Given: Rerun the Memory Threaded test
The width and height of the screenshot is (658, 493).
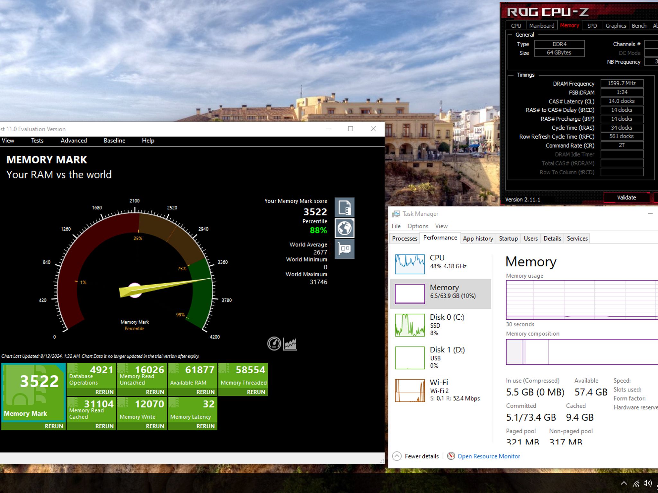Looking at the screenshot, I should [x=256, y=392].
